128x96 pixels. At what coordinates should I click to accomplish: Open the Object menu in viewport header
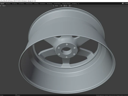coord(4,6)
